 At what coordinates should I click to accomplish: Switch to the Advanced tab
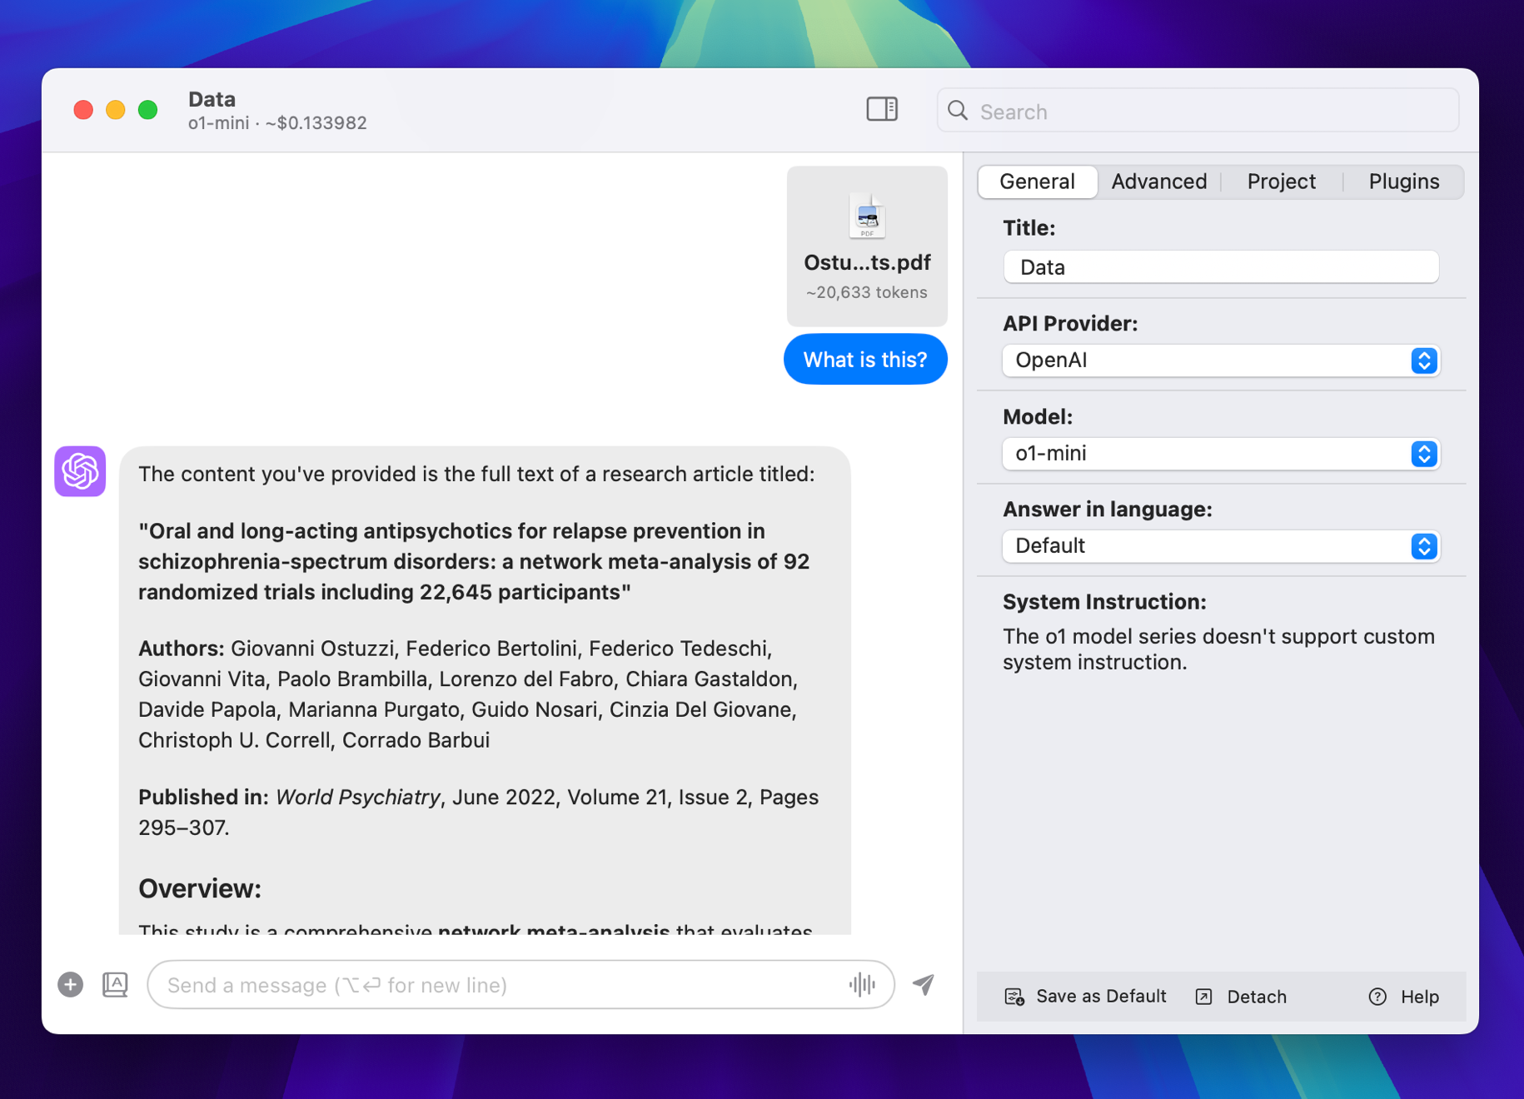click(x=1158, y=182)
